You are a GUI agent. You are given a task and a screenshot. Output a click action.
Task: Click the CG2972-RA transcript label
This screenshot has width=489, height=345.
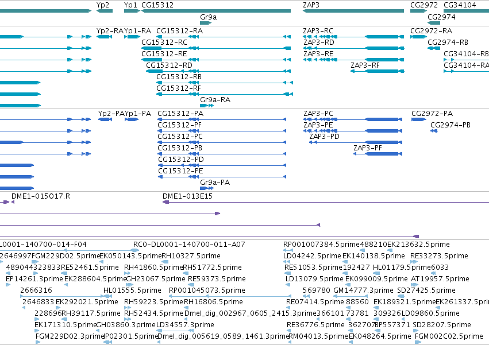[431, 31]
